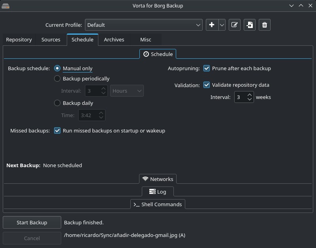The width and height of the screenshot is (316, 248).
Task: Increase the validation interval weeks value
Action: pyautogui.click(x=250, y=95)
